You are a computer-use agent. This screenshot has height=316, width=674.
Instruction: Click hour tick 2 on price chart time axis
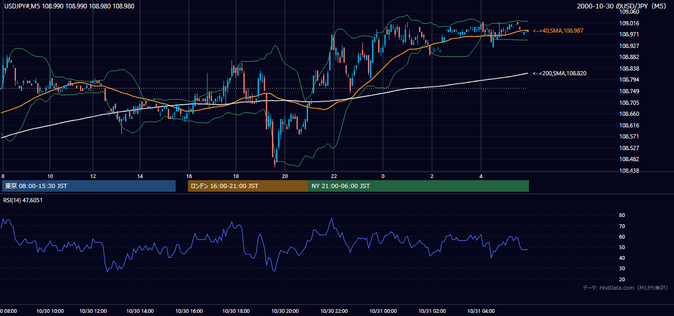(x=432, y=176)
